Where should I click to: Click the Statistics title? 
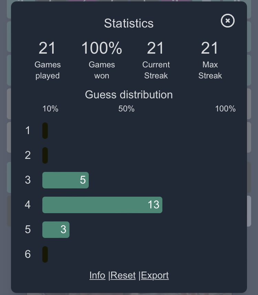click(129, 23)
